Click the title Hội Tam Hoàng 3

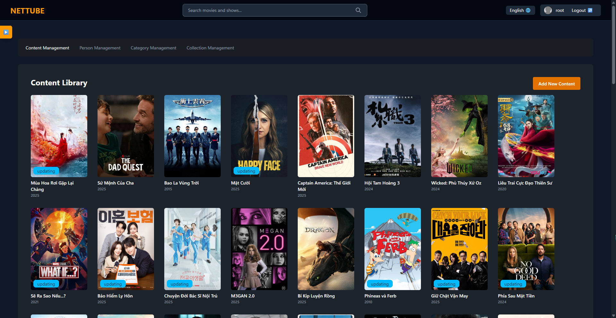[x=382, y=183]
